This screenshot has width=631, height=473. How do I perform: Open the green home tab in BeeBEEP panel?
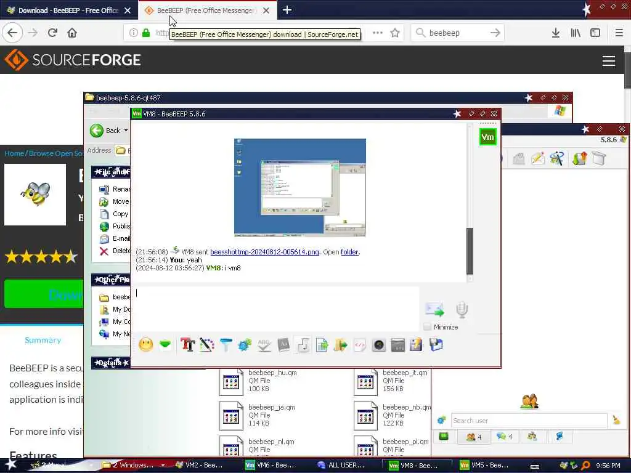(x=444, y=437)
